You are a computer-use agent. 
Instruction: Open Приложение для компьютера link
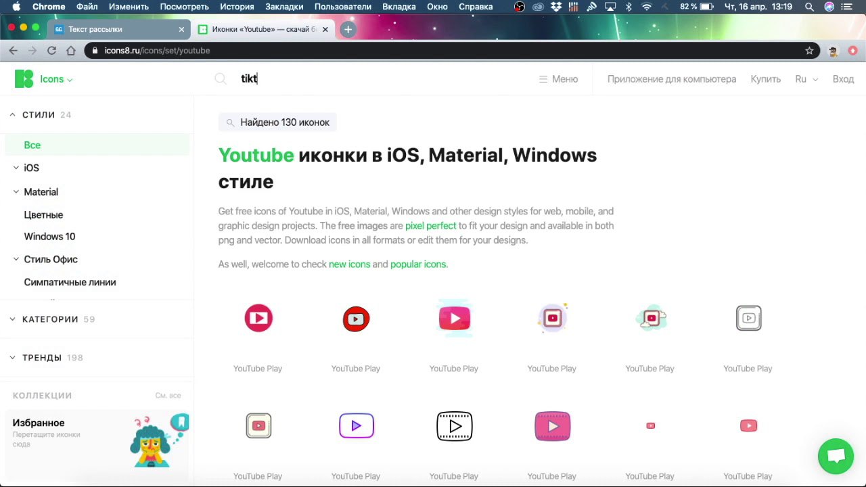point(671,79)
